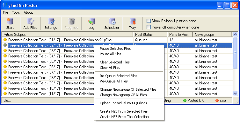Click the yEncBin Poster title bar icon
The height and width of the screenshot is (124, 240).
4,5
